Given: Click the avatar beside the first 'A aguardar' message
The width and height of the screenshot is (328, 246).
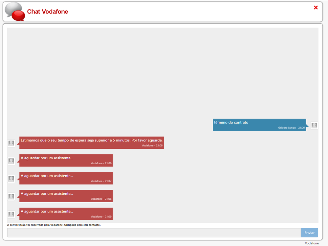Looking at the screenshot, I should 11,161.
